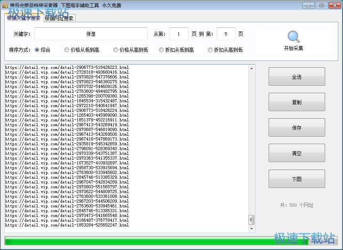Click the green progress bar

(x=171, y=240)
